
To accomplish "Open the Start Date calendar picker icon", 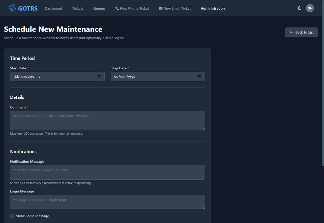I will coord(99,76).
